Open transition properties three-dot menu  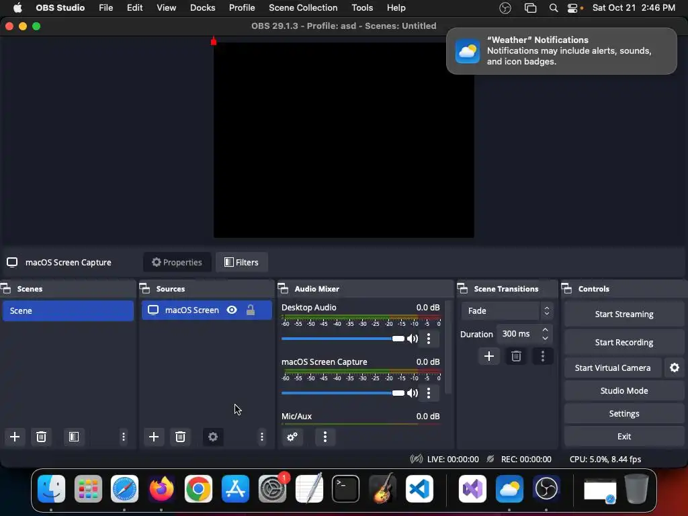coord(543,356)
